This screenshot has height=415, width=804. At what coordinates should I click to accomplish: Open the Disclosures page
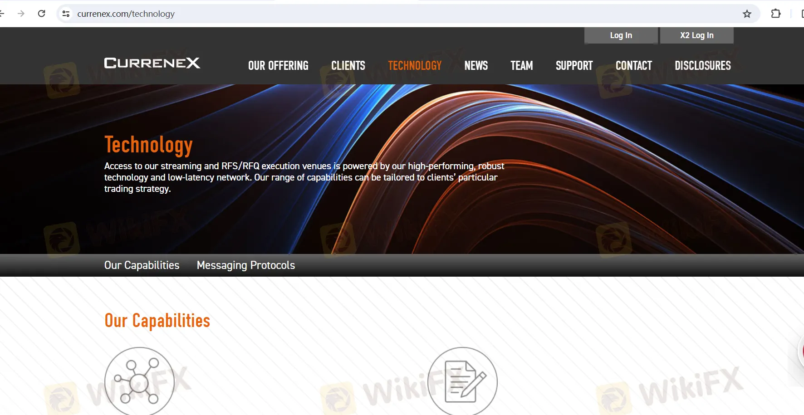pyautogui.click(x=702, y=66)
